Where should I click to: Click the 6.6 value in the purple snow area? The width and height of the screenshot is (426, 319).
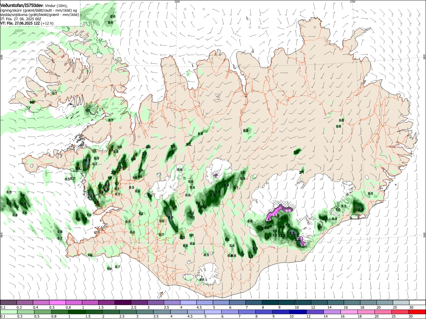click(288, 211)
